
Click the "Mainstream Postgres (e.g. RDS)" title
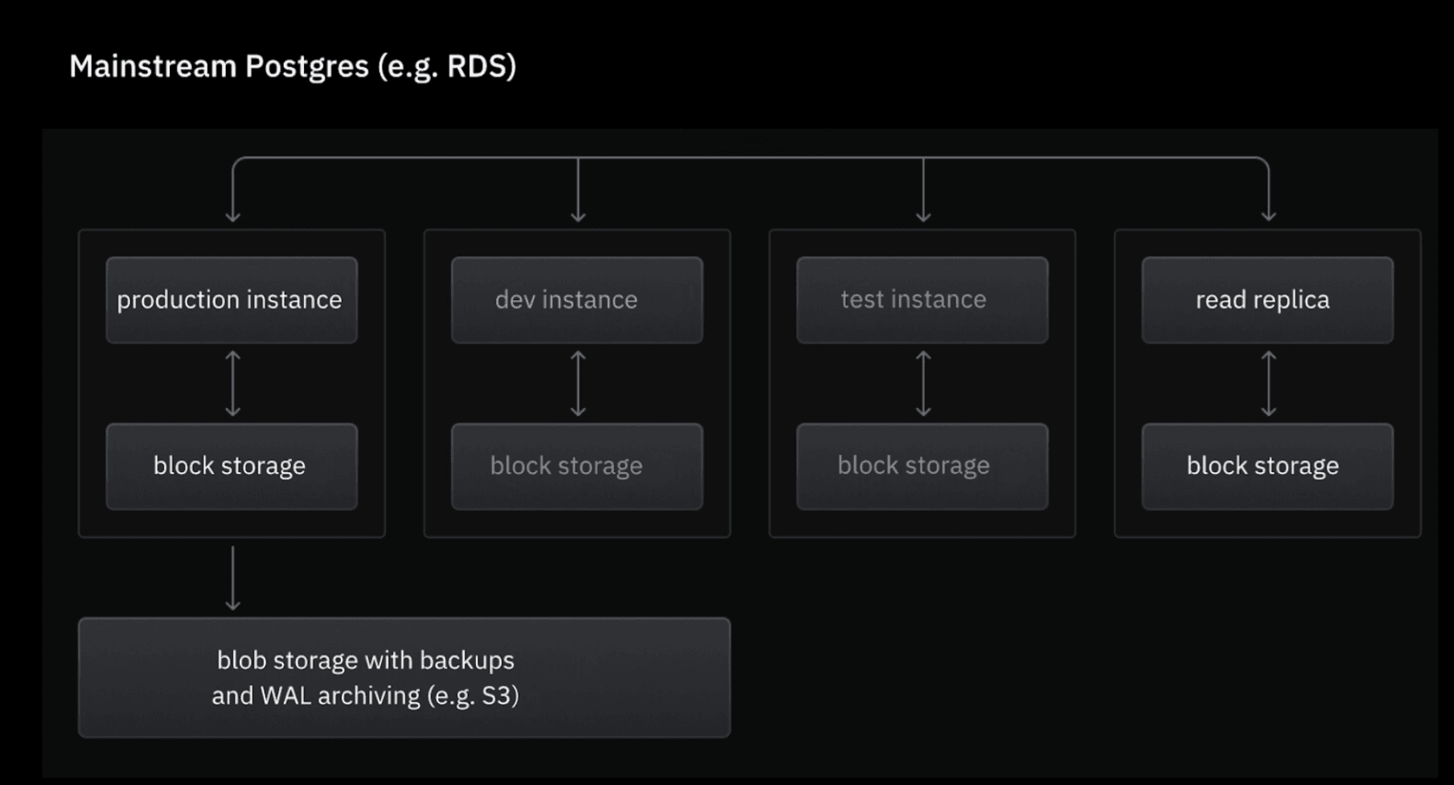(x=293, y=67)
